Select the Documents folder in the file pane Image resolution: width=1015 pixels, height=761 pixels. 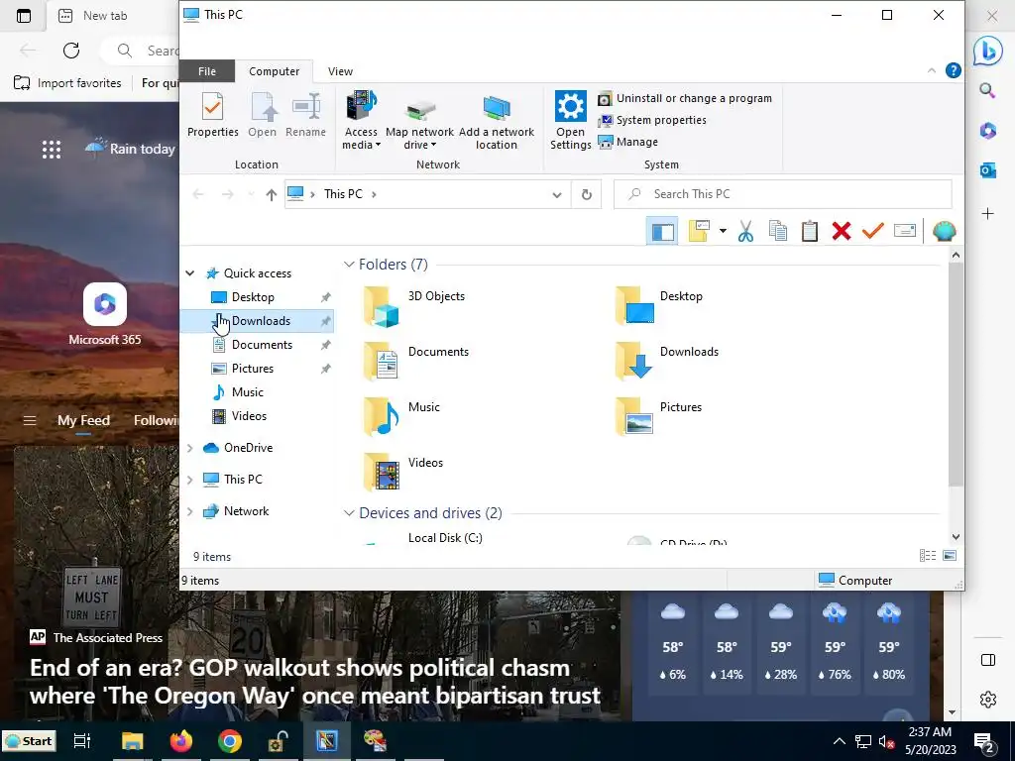pos(416,362)
